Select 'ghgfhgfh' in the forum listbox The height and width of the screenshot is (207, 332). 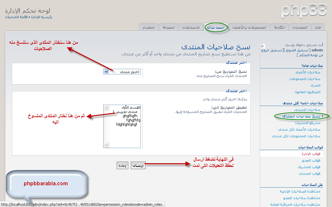click(x=130, y=116)
